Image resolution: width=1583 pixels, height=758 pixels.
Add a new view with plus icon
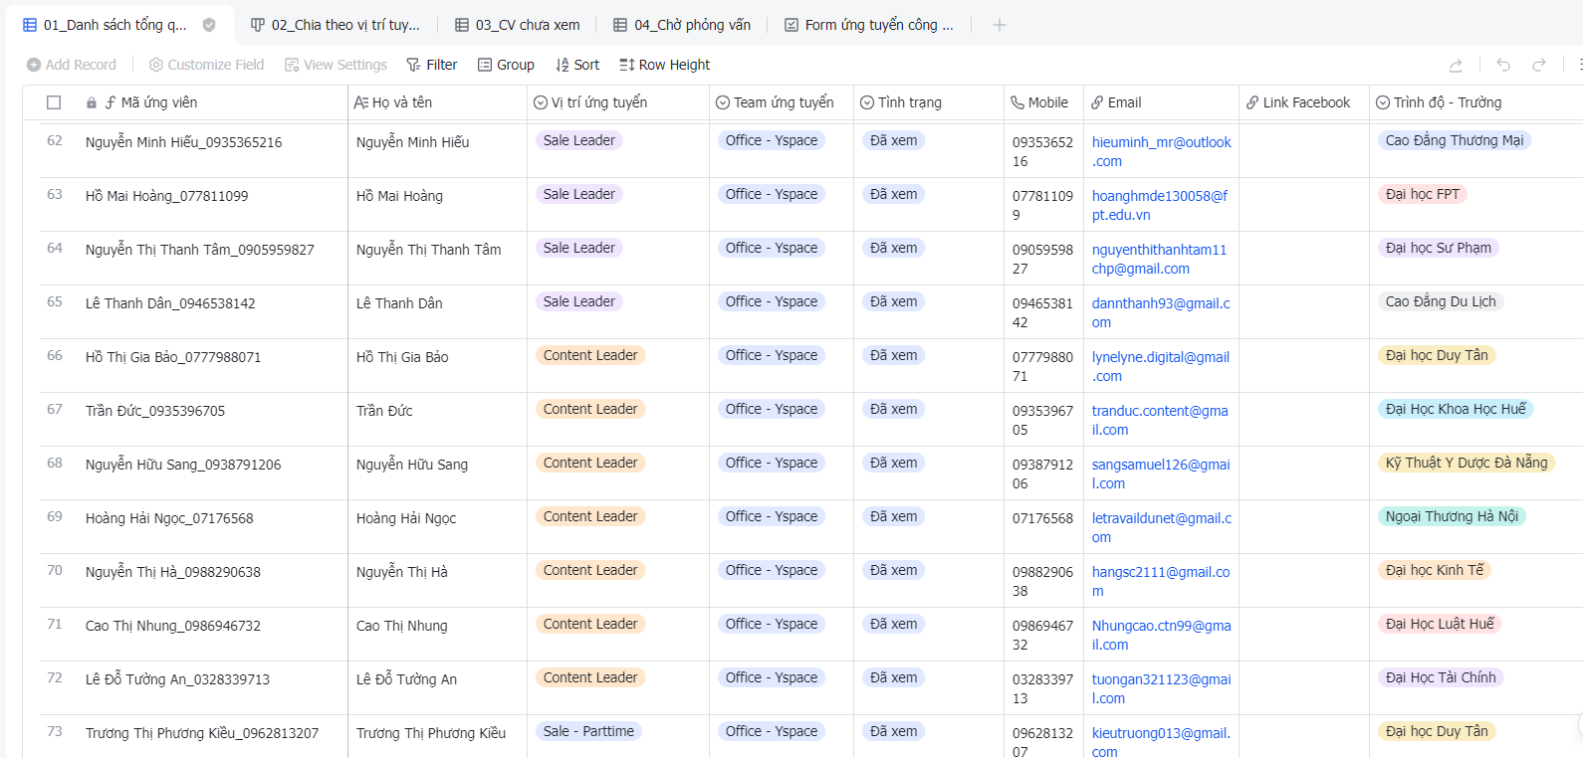[1000, 25]
